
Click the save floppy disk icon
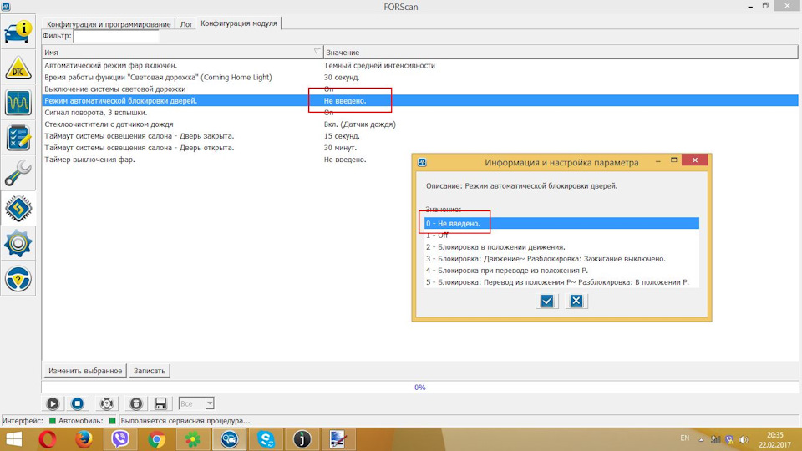click(x=160, y=403)
